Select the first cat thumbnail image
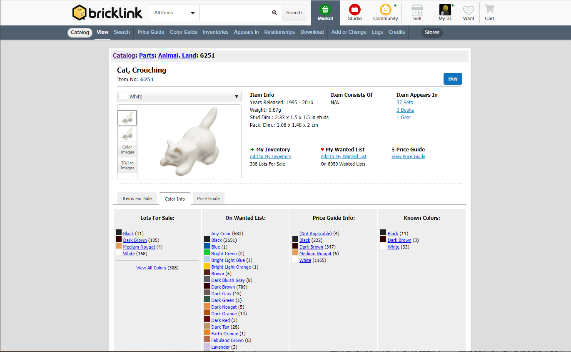This screenshot has width=571, height=352. [127, 118]
